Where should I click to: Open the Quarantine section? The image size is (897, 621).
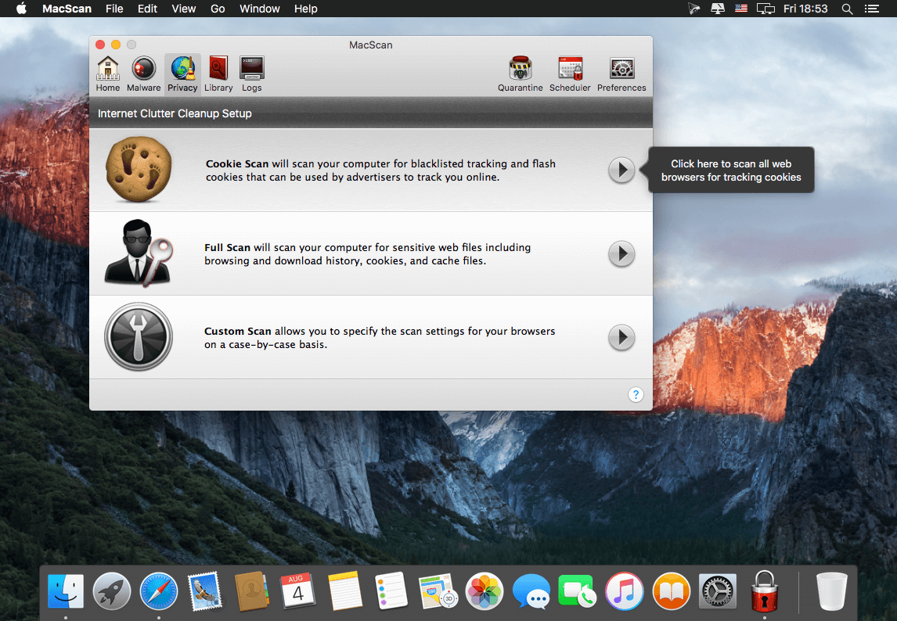pyautogui.click(x=520, y=74)
